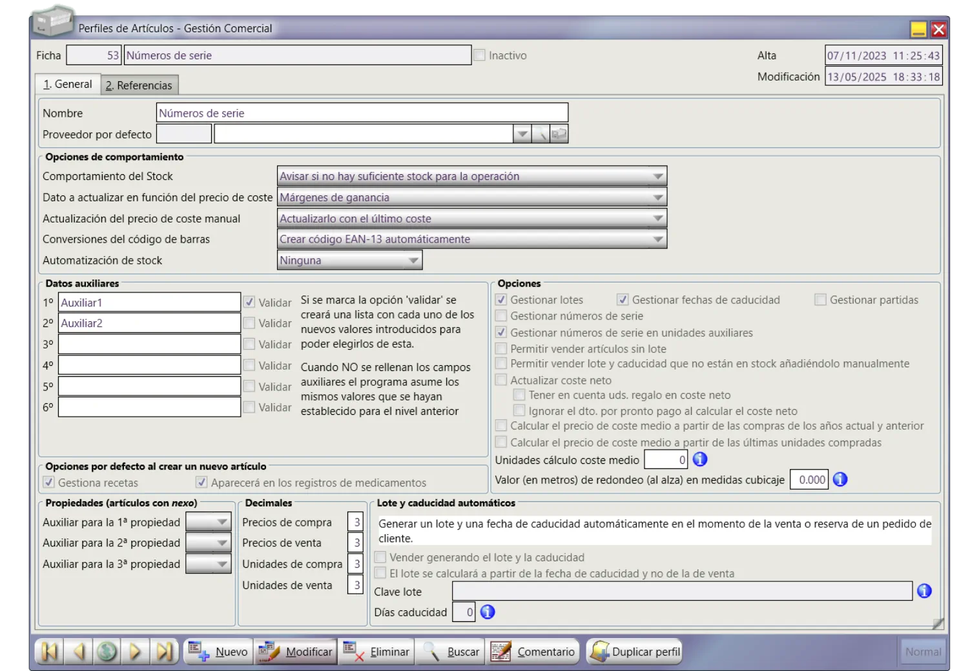This screenshot has width=979, height=671.
Task: Go to the last record
Action: 165,652
